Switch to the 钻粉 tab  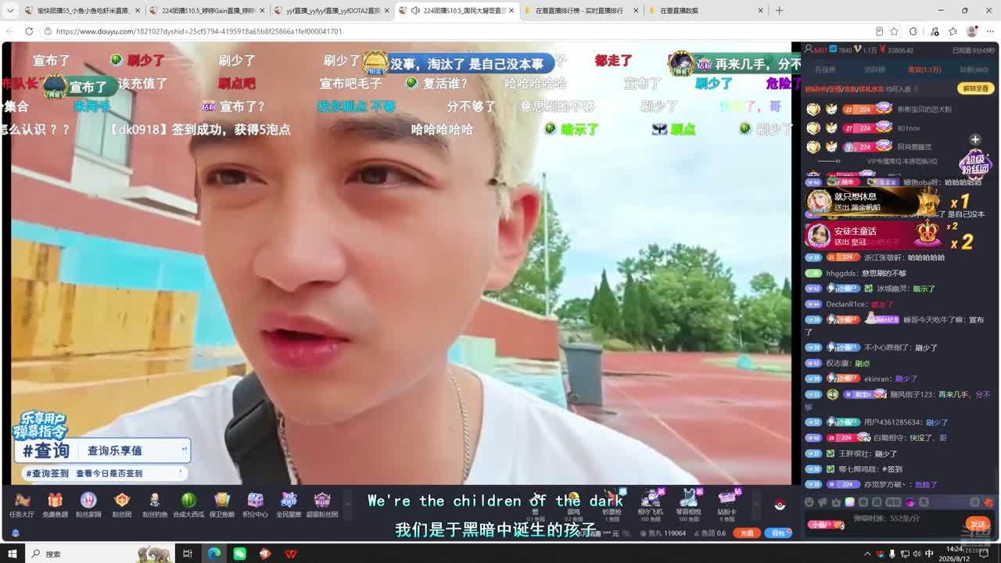point(974,70)
